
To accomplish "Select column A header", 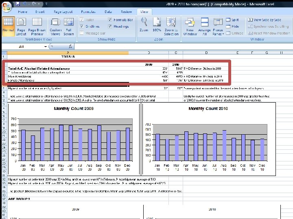I will point(68,53).
